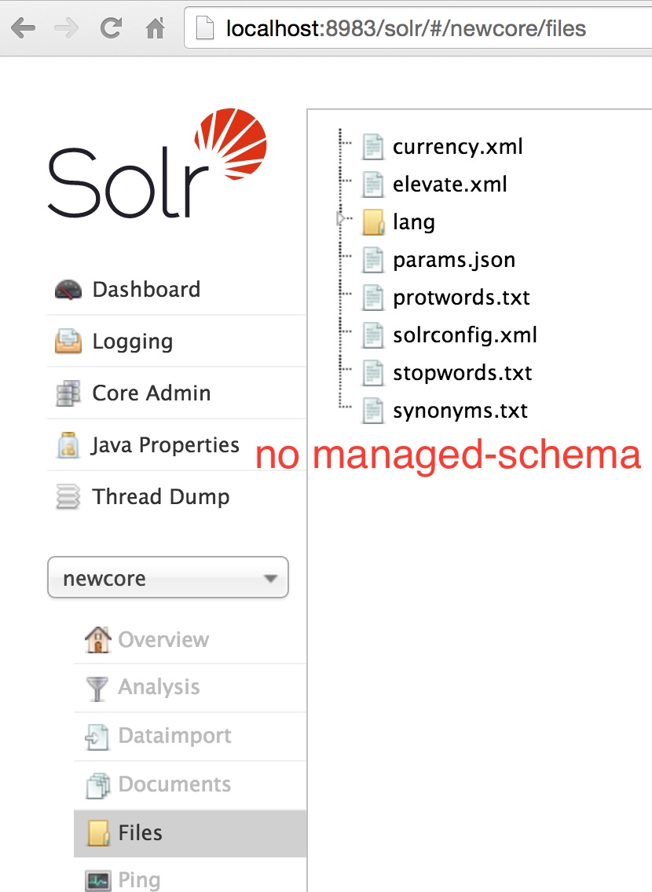The width and height of the screenshot is (652, 892).
Task: Open the Ping menu item
Action: [139, 880]
